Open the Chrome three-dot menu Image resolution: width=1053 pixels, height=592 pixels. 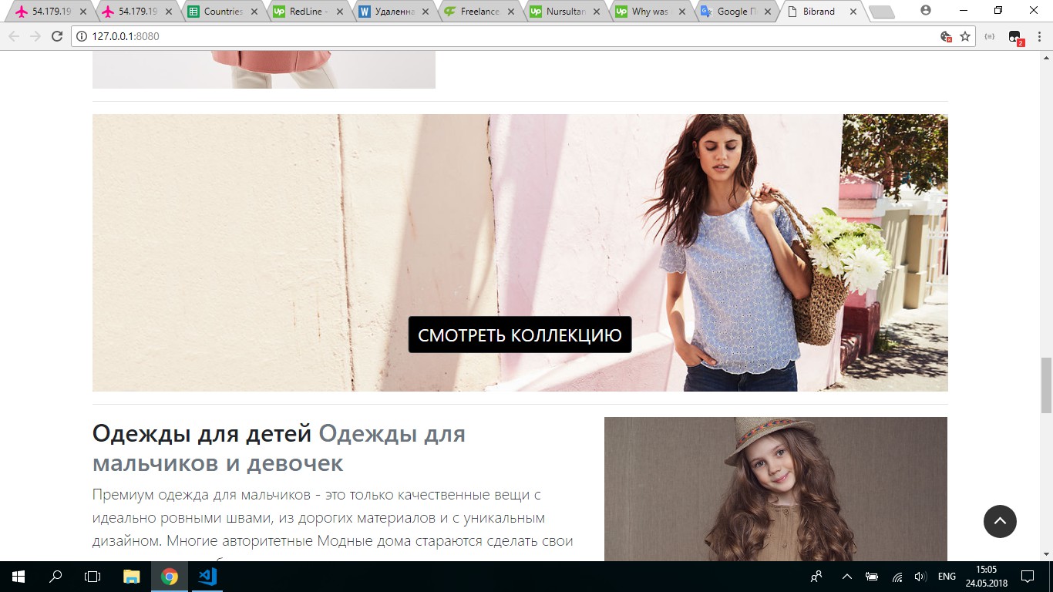tap(1039, 36)
